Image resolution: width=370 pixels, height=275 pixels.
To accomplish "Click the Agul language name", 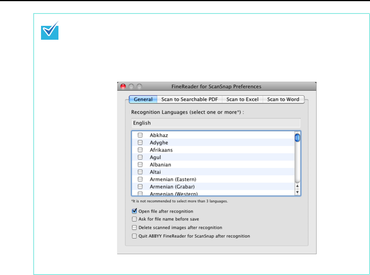I will (x=155, y=157).
